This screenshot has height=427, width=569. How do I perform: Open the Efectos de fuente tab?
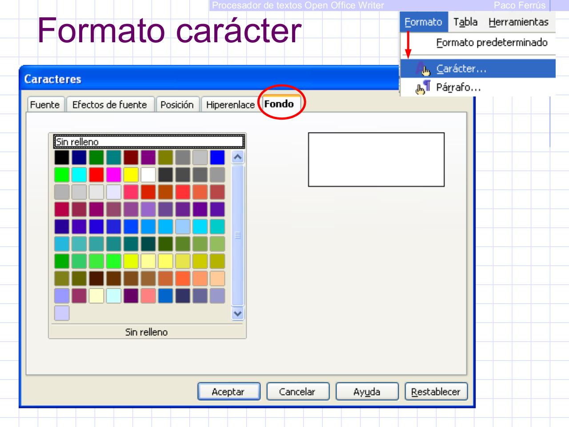coord(109,105)
